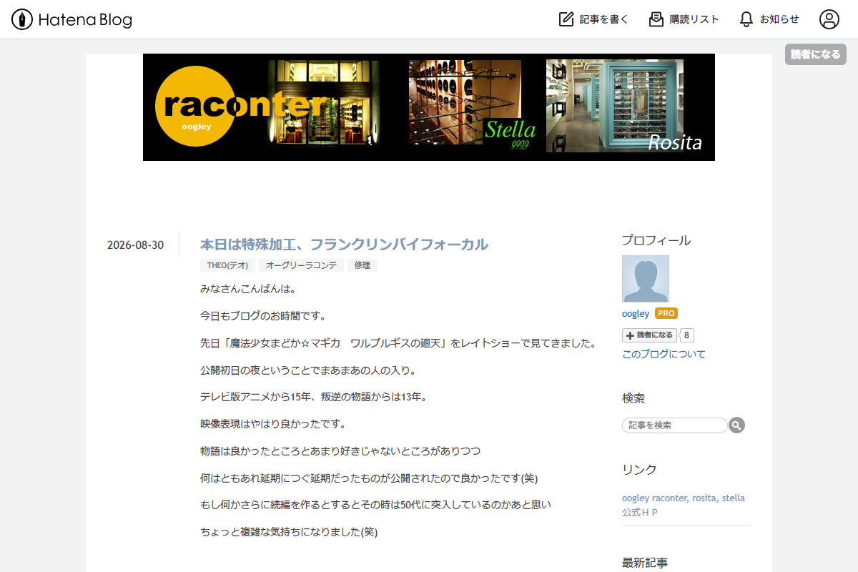Screen dimensions: 858x572
Task: Click the リンク section heading
Action: 639,470
